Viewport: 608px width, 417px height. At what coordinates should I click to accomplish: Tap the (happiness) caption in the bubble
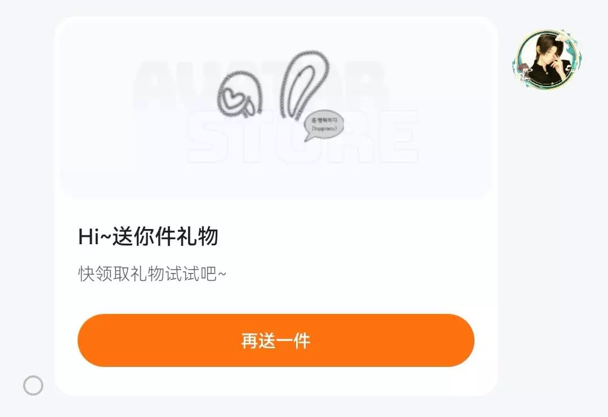(x=325, y=128)
